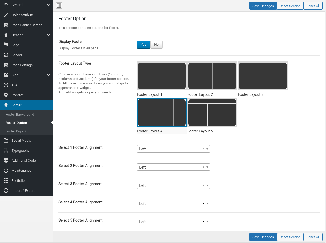Click the Header up-arrow icon
Screen dimensions: 326x243
tap(6, 35)
